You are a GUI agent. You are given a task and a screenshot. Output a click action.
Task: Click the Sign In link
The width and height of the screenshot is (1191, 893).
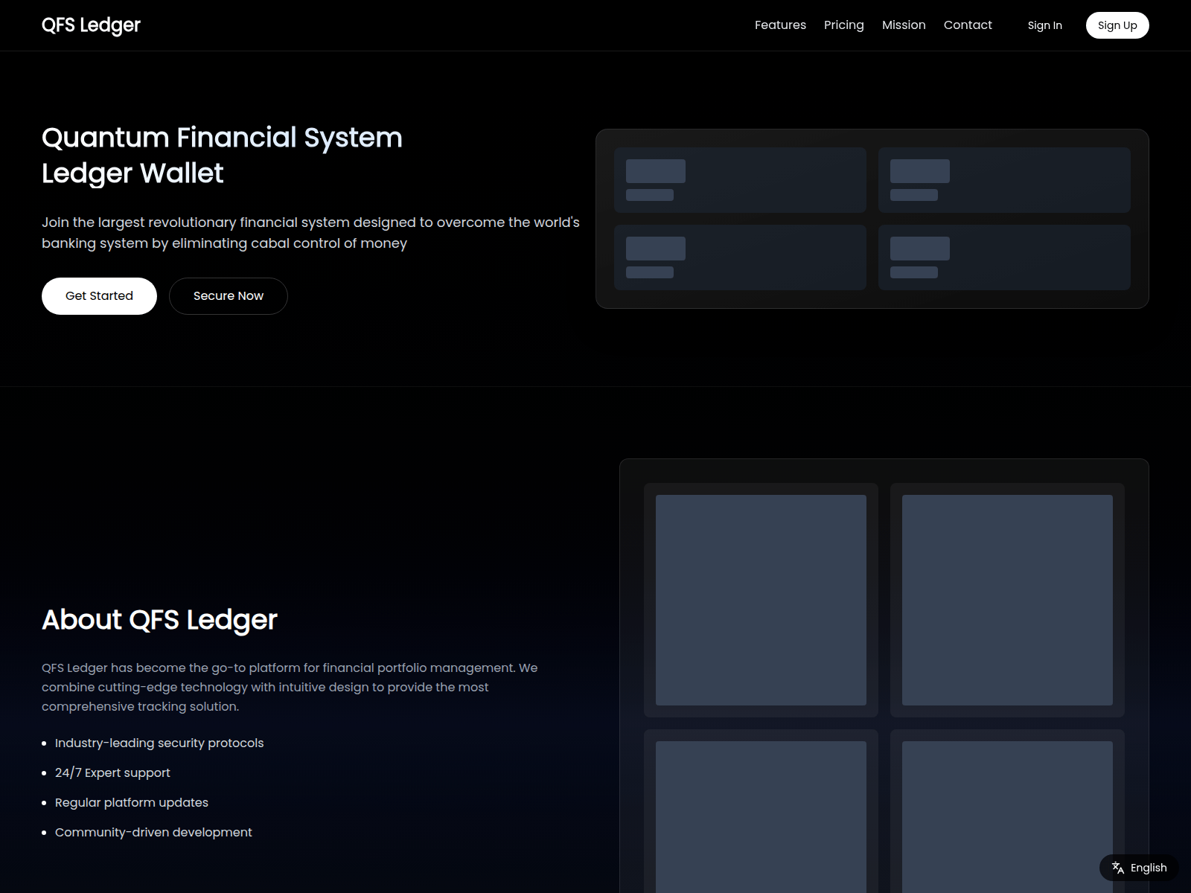1044,25
